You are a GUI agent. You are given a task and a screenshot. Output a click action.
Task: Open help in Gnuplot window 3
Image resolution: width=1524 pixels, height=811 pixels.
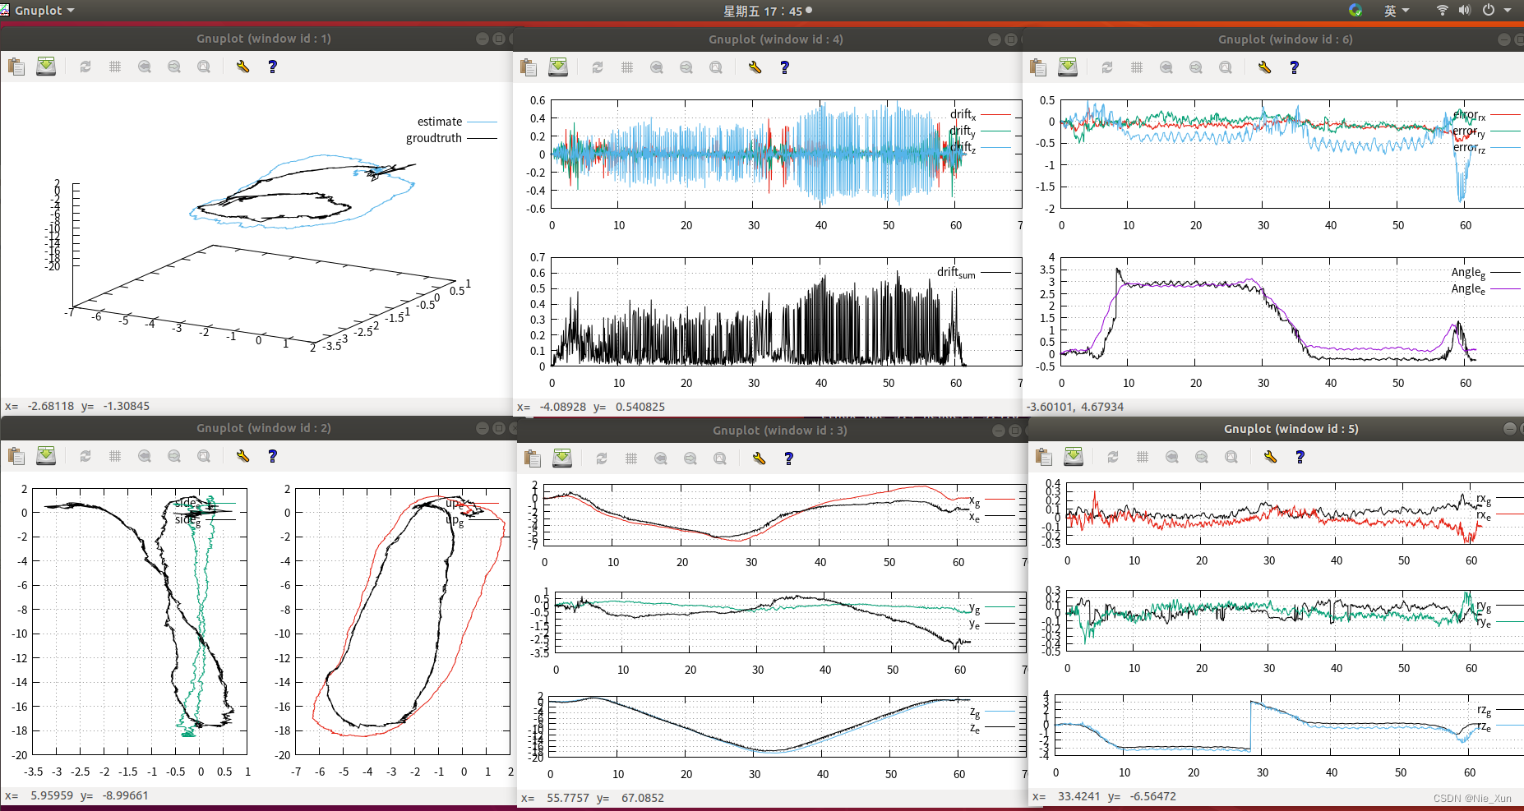788,458
